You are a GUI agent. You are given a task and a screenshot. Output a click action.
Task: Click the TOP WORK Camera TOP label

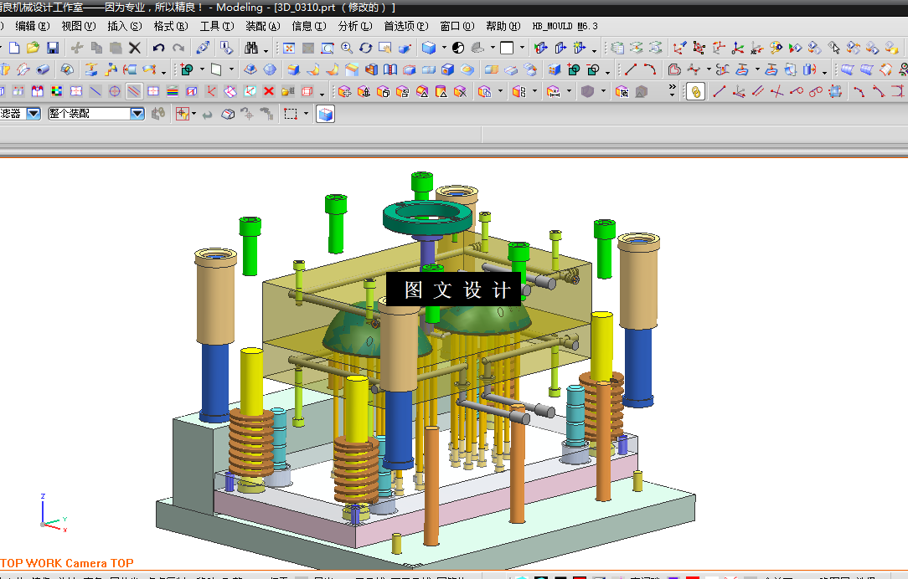(67, 563)
